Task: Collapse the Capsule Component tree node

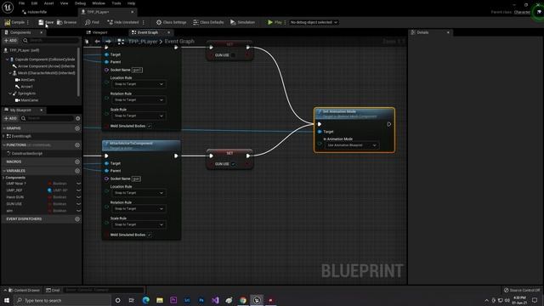Action: pyautogui.click(x=8, y=59)
